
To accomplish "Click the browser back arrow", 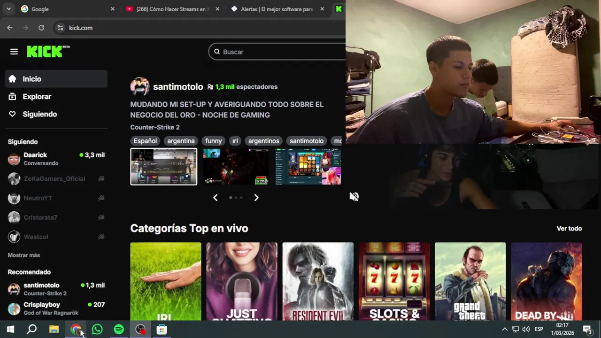I will [10, 28].
